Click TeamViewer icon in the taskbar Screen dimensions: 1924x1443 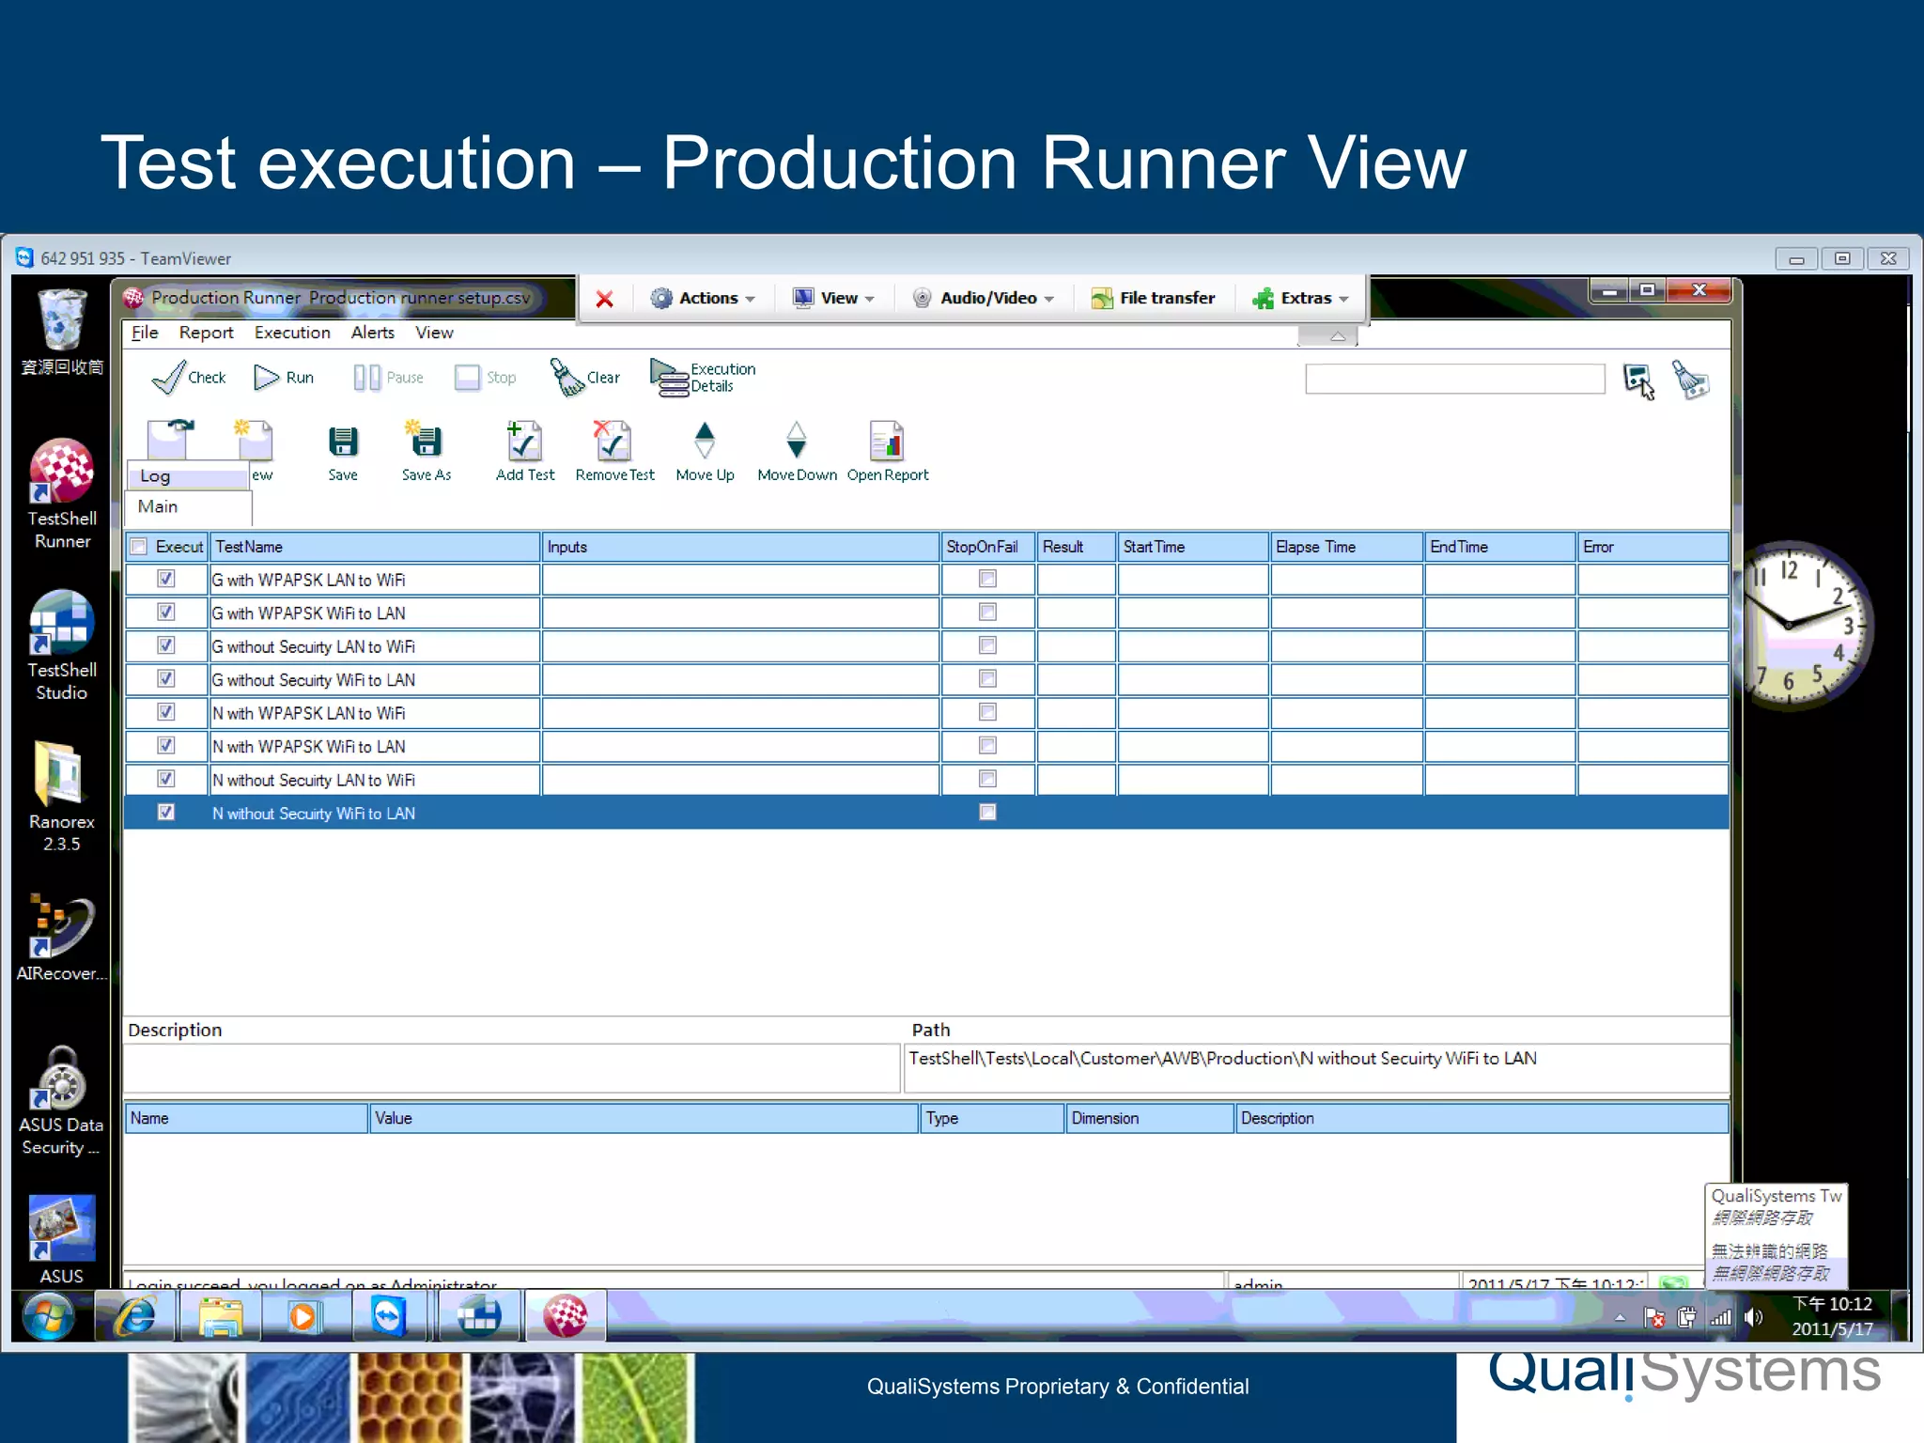(x=388, y=1316)
